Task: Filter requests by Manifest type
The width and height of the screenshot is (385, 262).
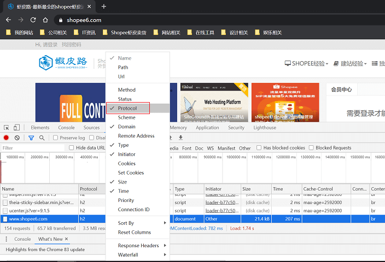Action: coord(226,148)
